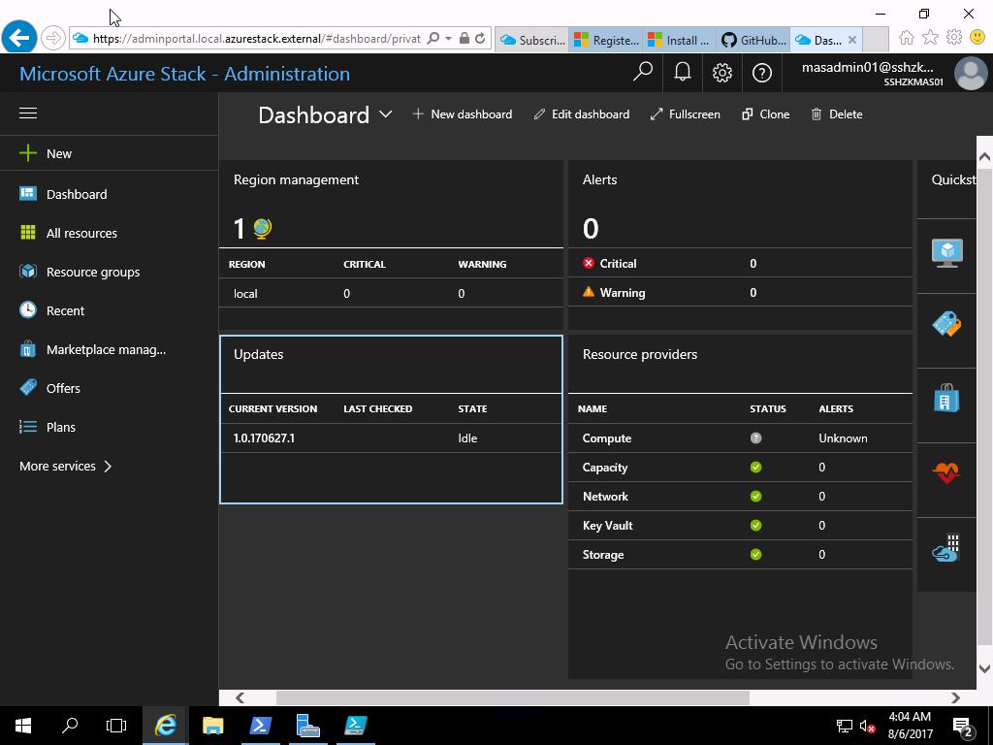
Task: Click the browser back button
Action: coord(19,38)
